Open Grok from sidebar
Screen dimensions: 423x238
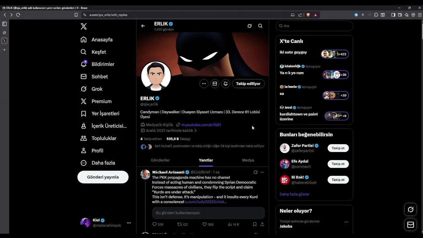tap(92, 89)
